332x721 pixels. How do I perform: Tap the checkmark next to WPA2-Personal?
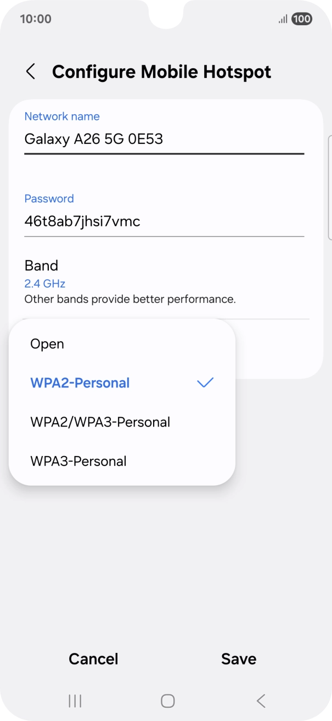click(204, 382)
